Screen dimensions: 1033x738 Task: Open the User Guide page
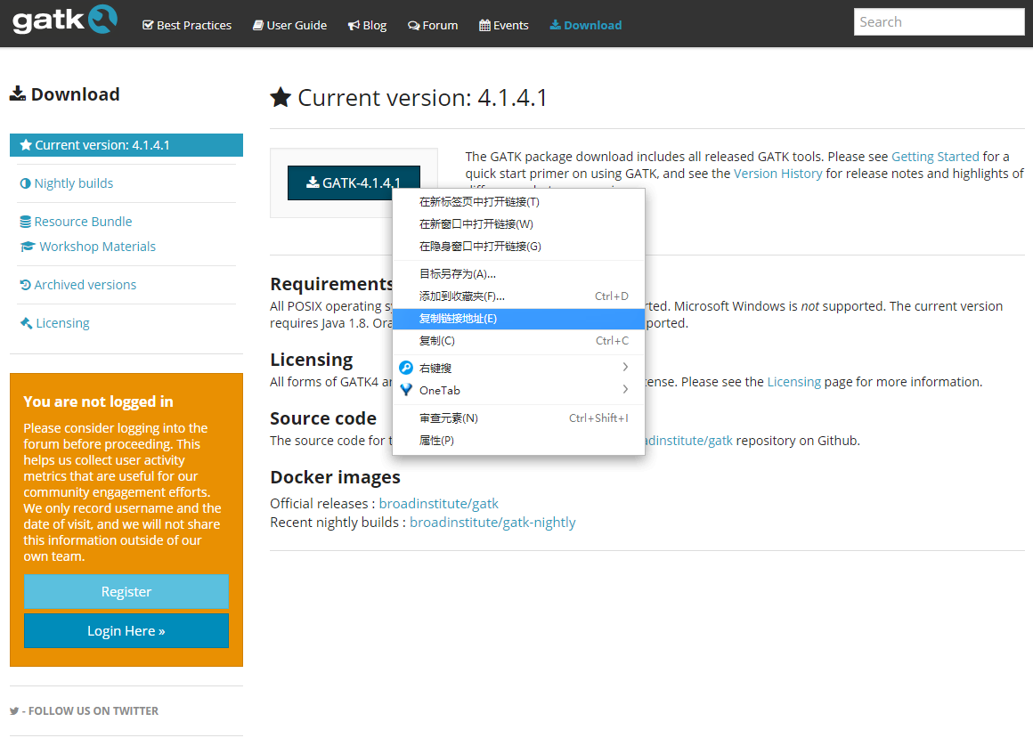(289, 25)
